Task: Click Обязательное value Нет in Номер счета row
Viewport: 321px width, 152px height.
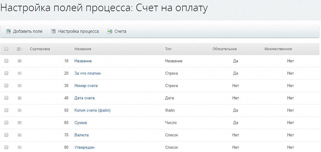Action: point(236,86)
